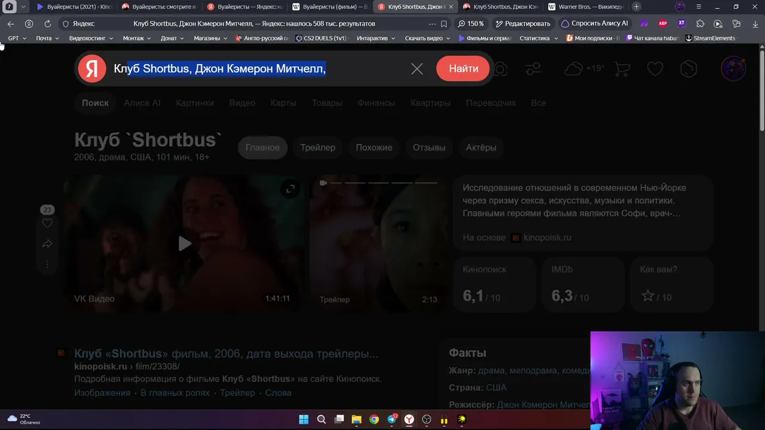Open the Трейлер video thumbnail
765x430 pixels.
tap(379, 243)
